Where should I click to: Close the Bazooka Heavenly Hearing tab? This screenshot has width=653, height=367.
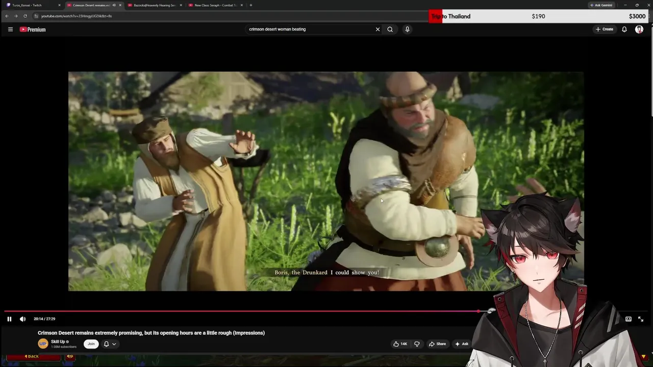[x=181, y=5]
